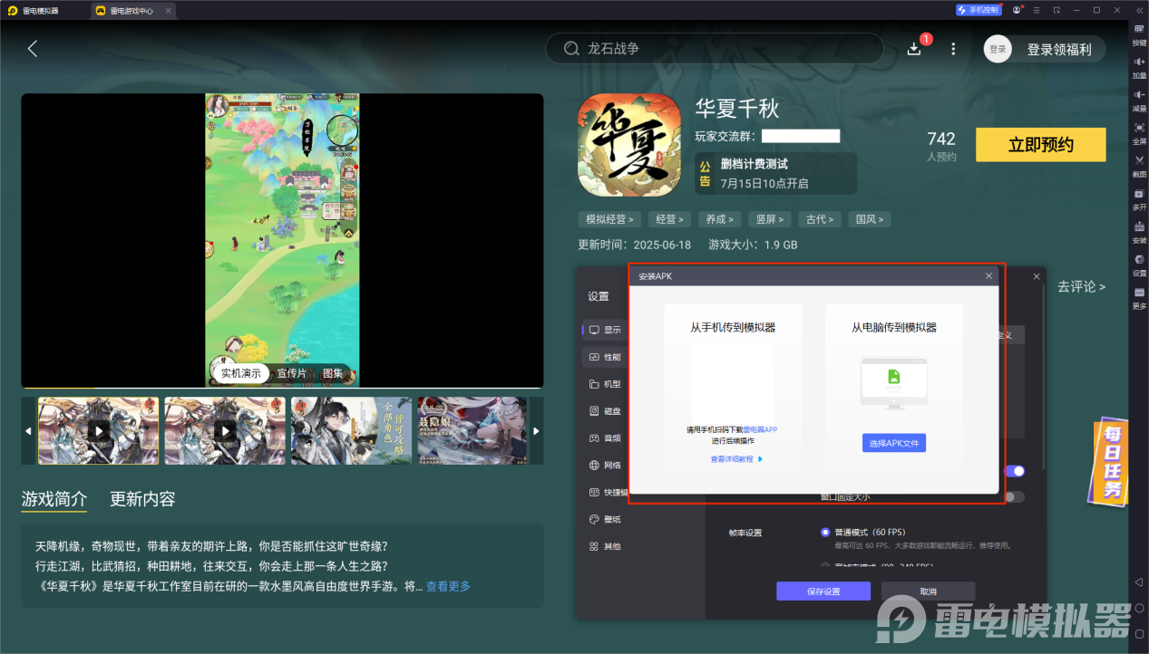Screen dimensions: 1149x654
Task: Expand the 模拟经营 tag
Action: tap(609, 219)
